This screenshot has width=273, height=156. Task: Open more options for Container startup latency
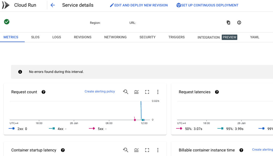coord(158,150)
